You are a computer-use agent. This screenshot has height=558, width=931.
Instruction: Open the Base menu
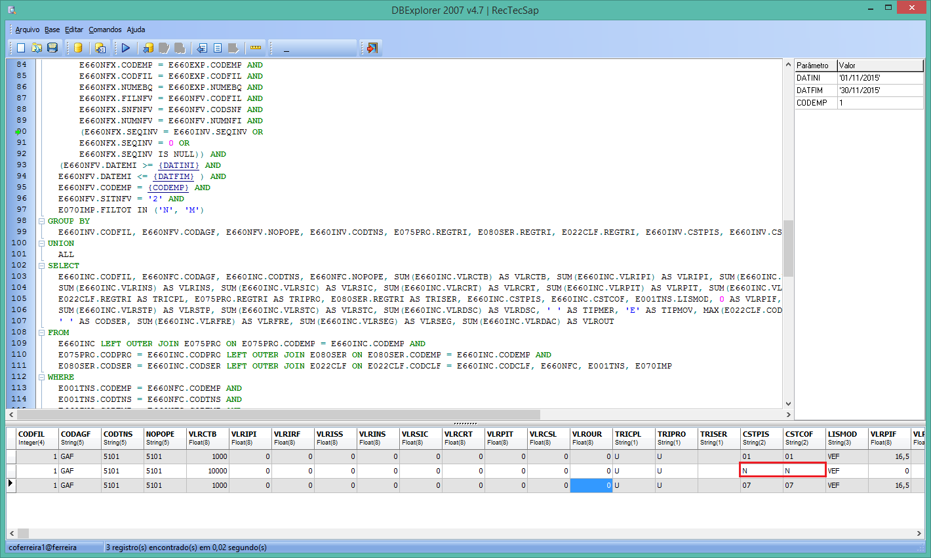(52, 30)
